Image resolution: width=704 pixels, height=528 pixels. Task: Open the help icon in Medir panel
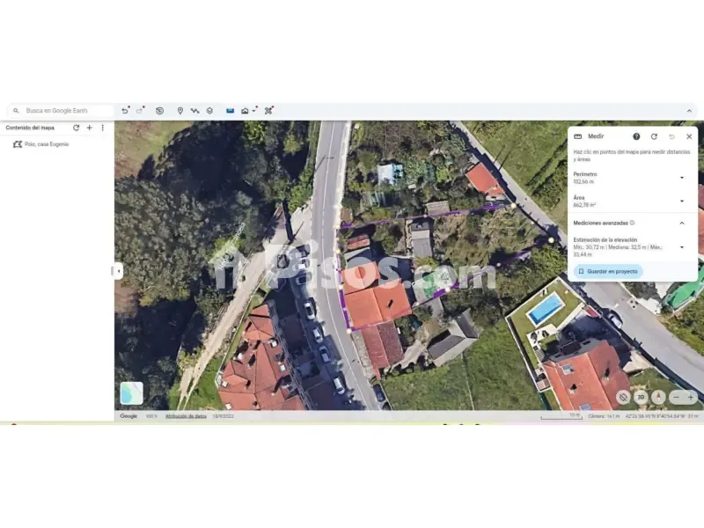coord(636,136)
